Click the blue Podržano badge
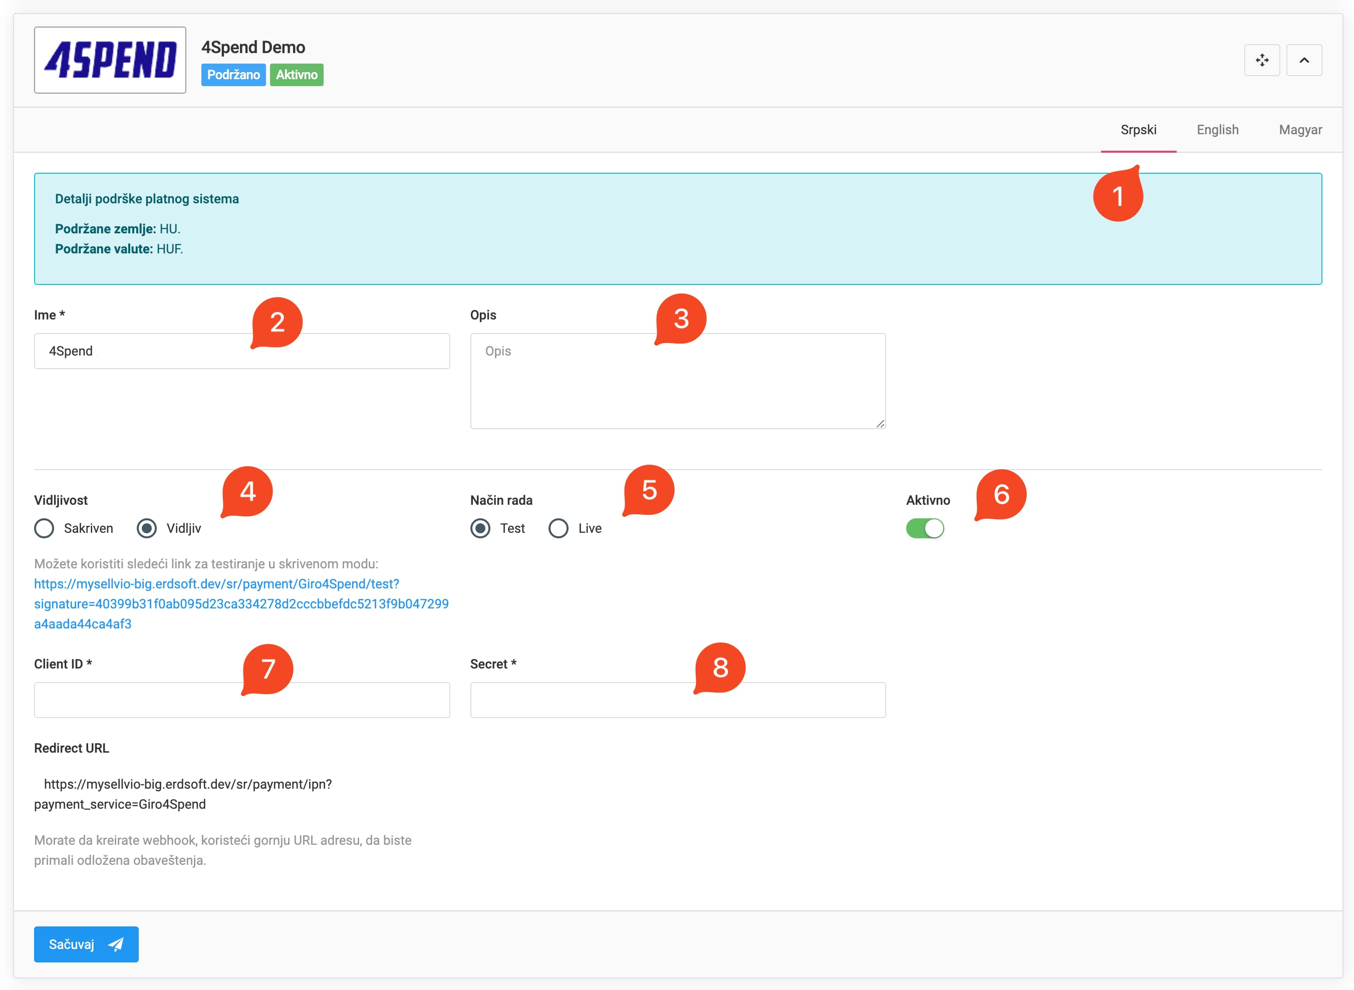Screen dimensions: 1354x990 (x=233, y=75)
